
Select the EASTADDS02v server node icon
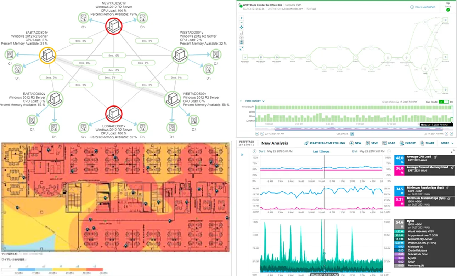55,99
